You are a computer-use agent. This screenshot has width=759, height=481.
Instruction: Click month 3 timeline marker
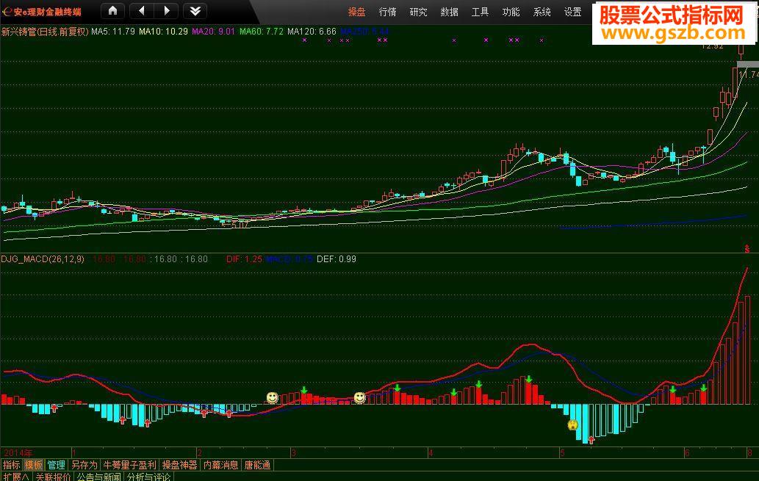(x=293, y=453)
